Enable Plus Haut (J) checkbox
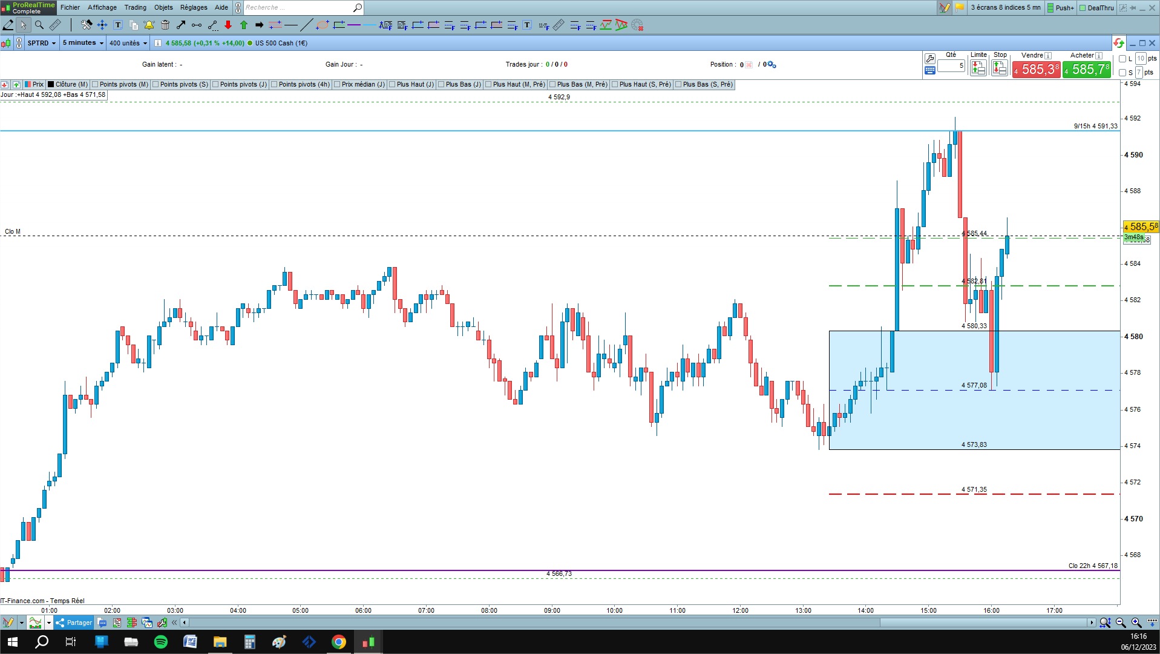This screenshot has width=1160, height=654. click(392, 85)
